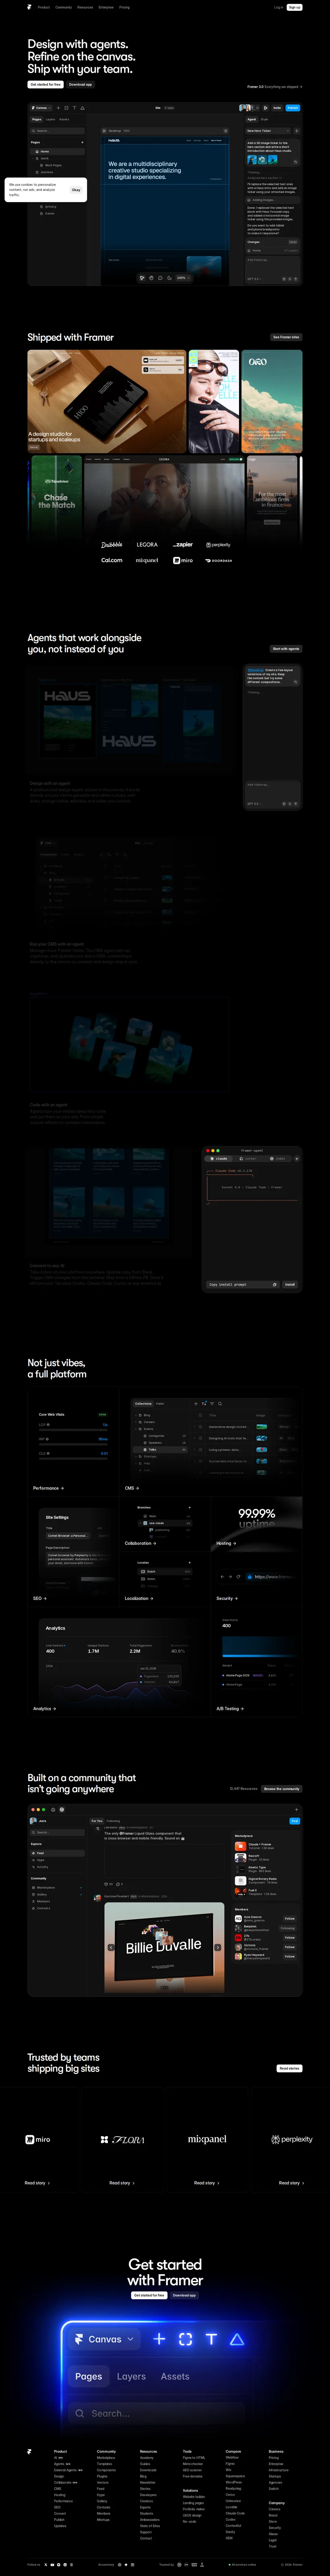The width and height of the screenshot is (330, 2576).
Task: Switch to the large Assets tab
Action: click(175, 2376)
